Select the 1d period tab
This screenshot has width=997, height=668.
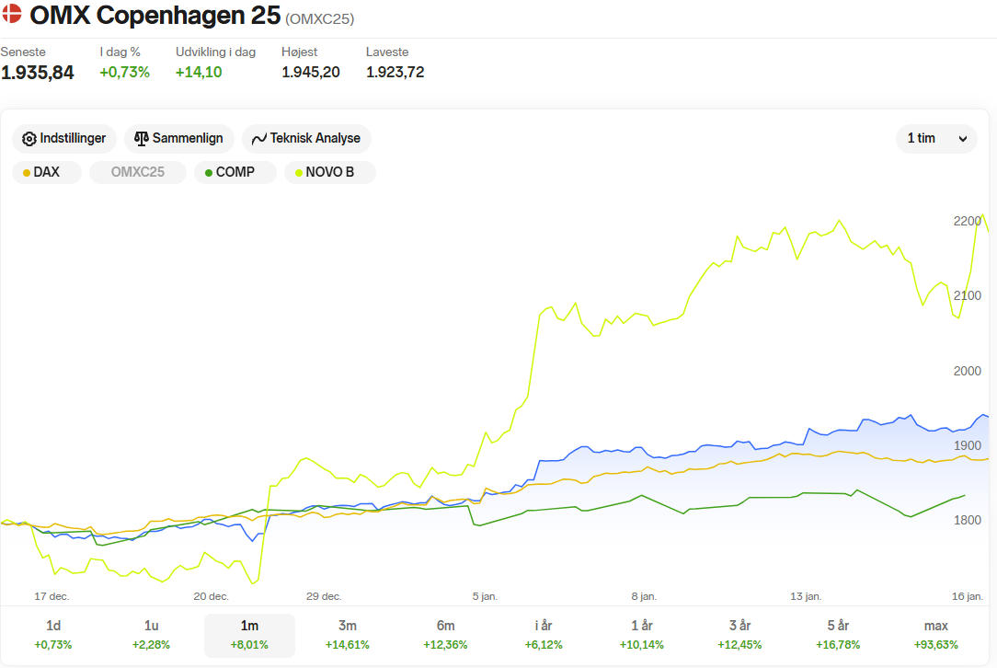[x=53, y=635]
